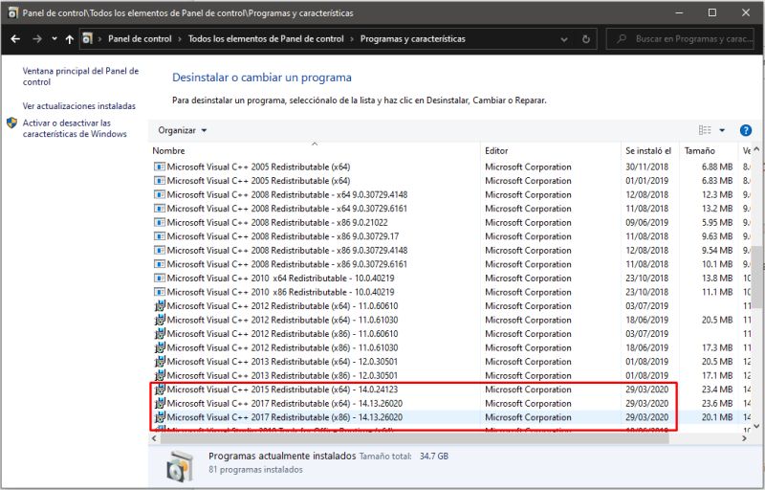This screenshot has height=490, width=765.
Task: Go forward with the Forward arrow
Action: coord(37,39)
